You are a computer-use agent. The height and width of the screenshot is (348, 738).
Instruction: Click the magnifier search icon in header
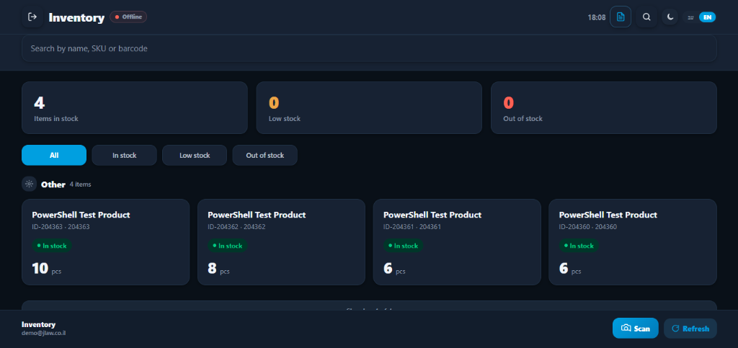pyautogui.click(x=646, y=17)
